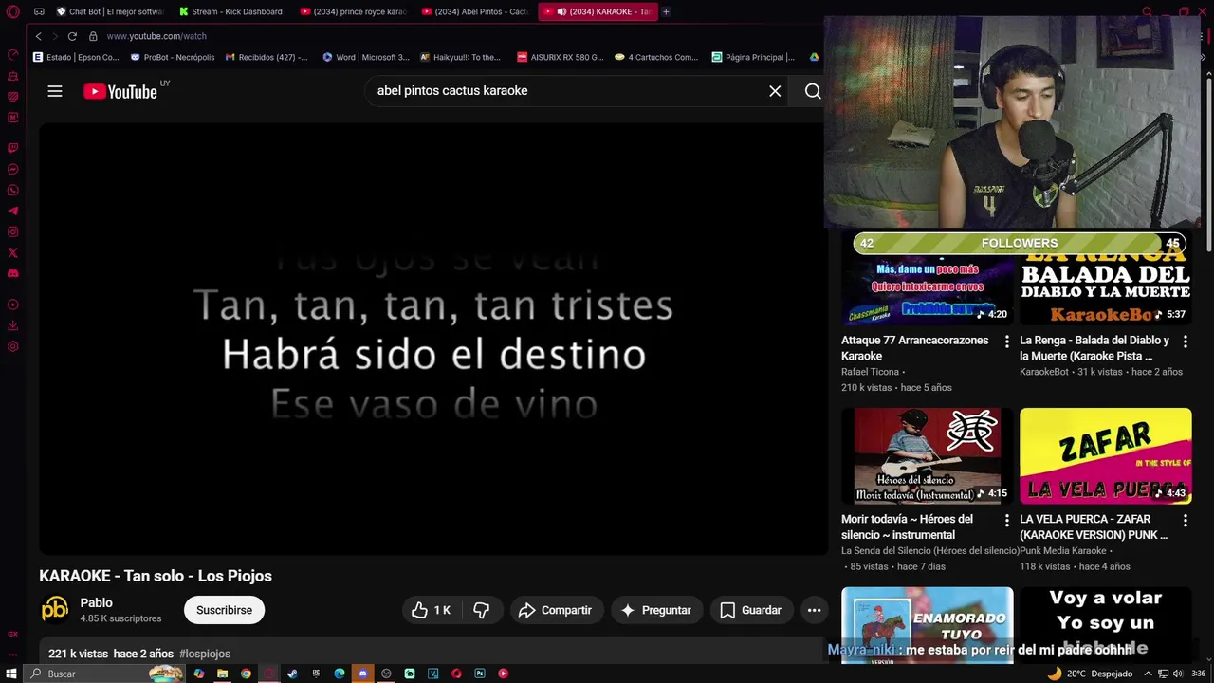The image size is (1214, 683).
Task: Open the Windows Start menu
Action: pos(11,674)
